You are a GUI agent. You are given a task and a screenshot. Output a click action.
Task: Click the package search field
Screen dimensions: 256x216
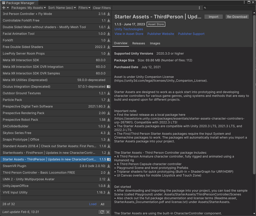click(x=230, y=8)
